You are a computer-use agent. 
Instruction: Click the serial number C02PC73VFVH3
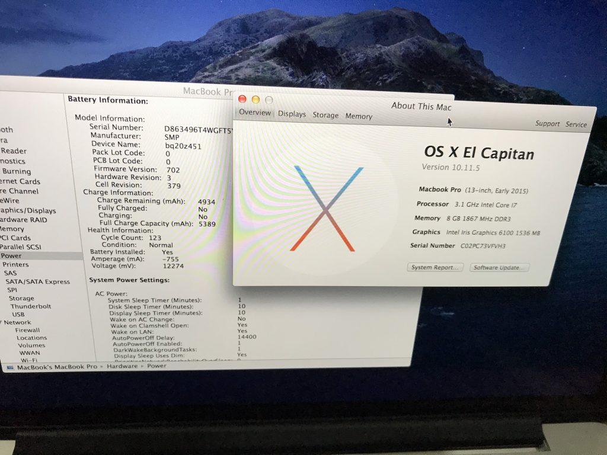tap(483, 246)
